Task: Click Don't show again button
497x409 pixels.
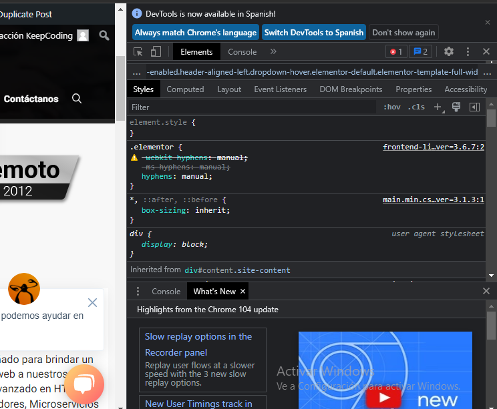Action: 403,32
